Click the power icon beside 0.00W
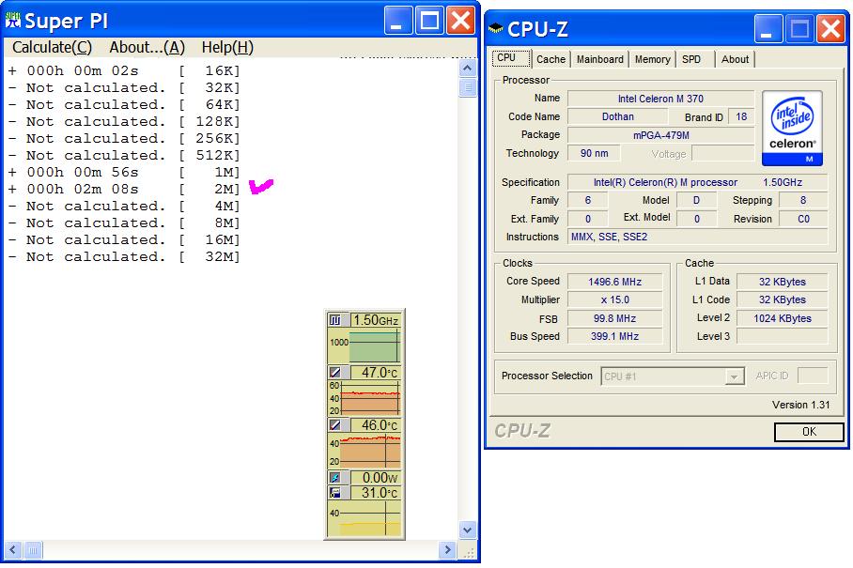This screenshot has height=568, width=853. point(335,478)
